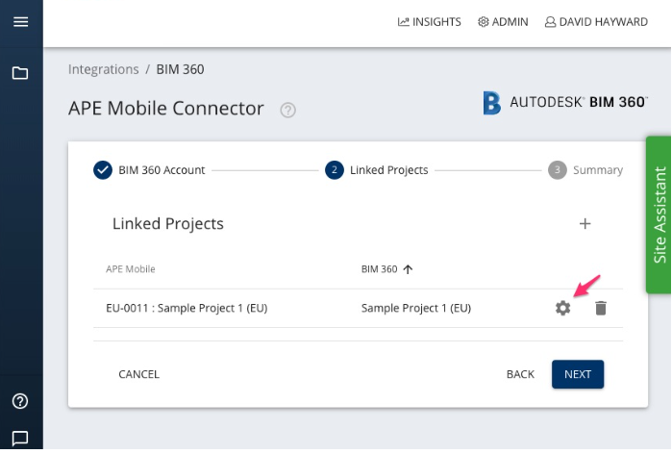Click the BACK button
Image resolution: width=672 pixels, height=454 pixels.
pyautogui.click(x=520, y=374)
